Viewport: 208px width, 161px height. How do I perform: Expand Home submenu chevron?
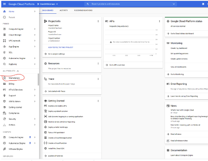pyautogui.click(x=35, y=12)
